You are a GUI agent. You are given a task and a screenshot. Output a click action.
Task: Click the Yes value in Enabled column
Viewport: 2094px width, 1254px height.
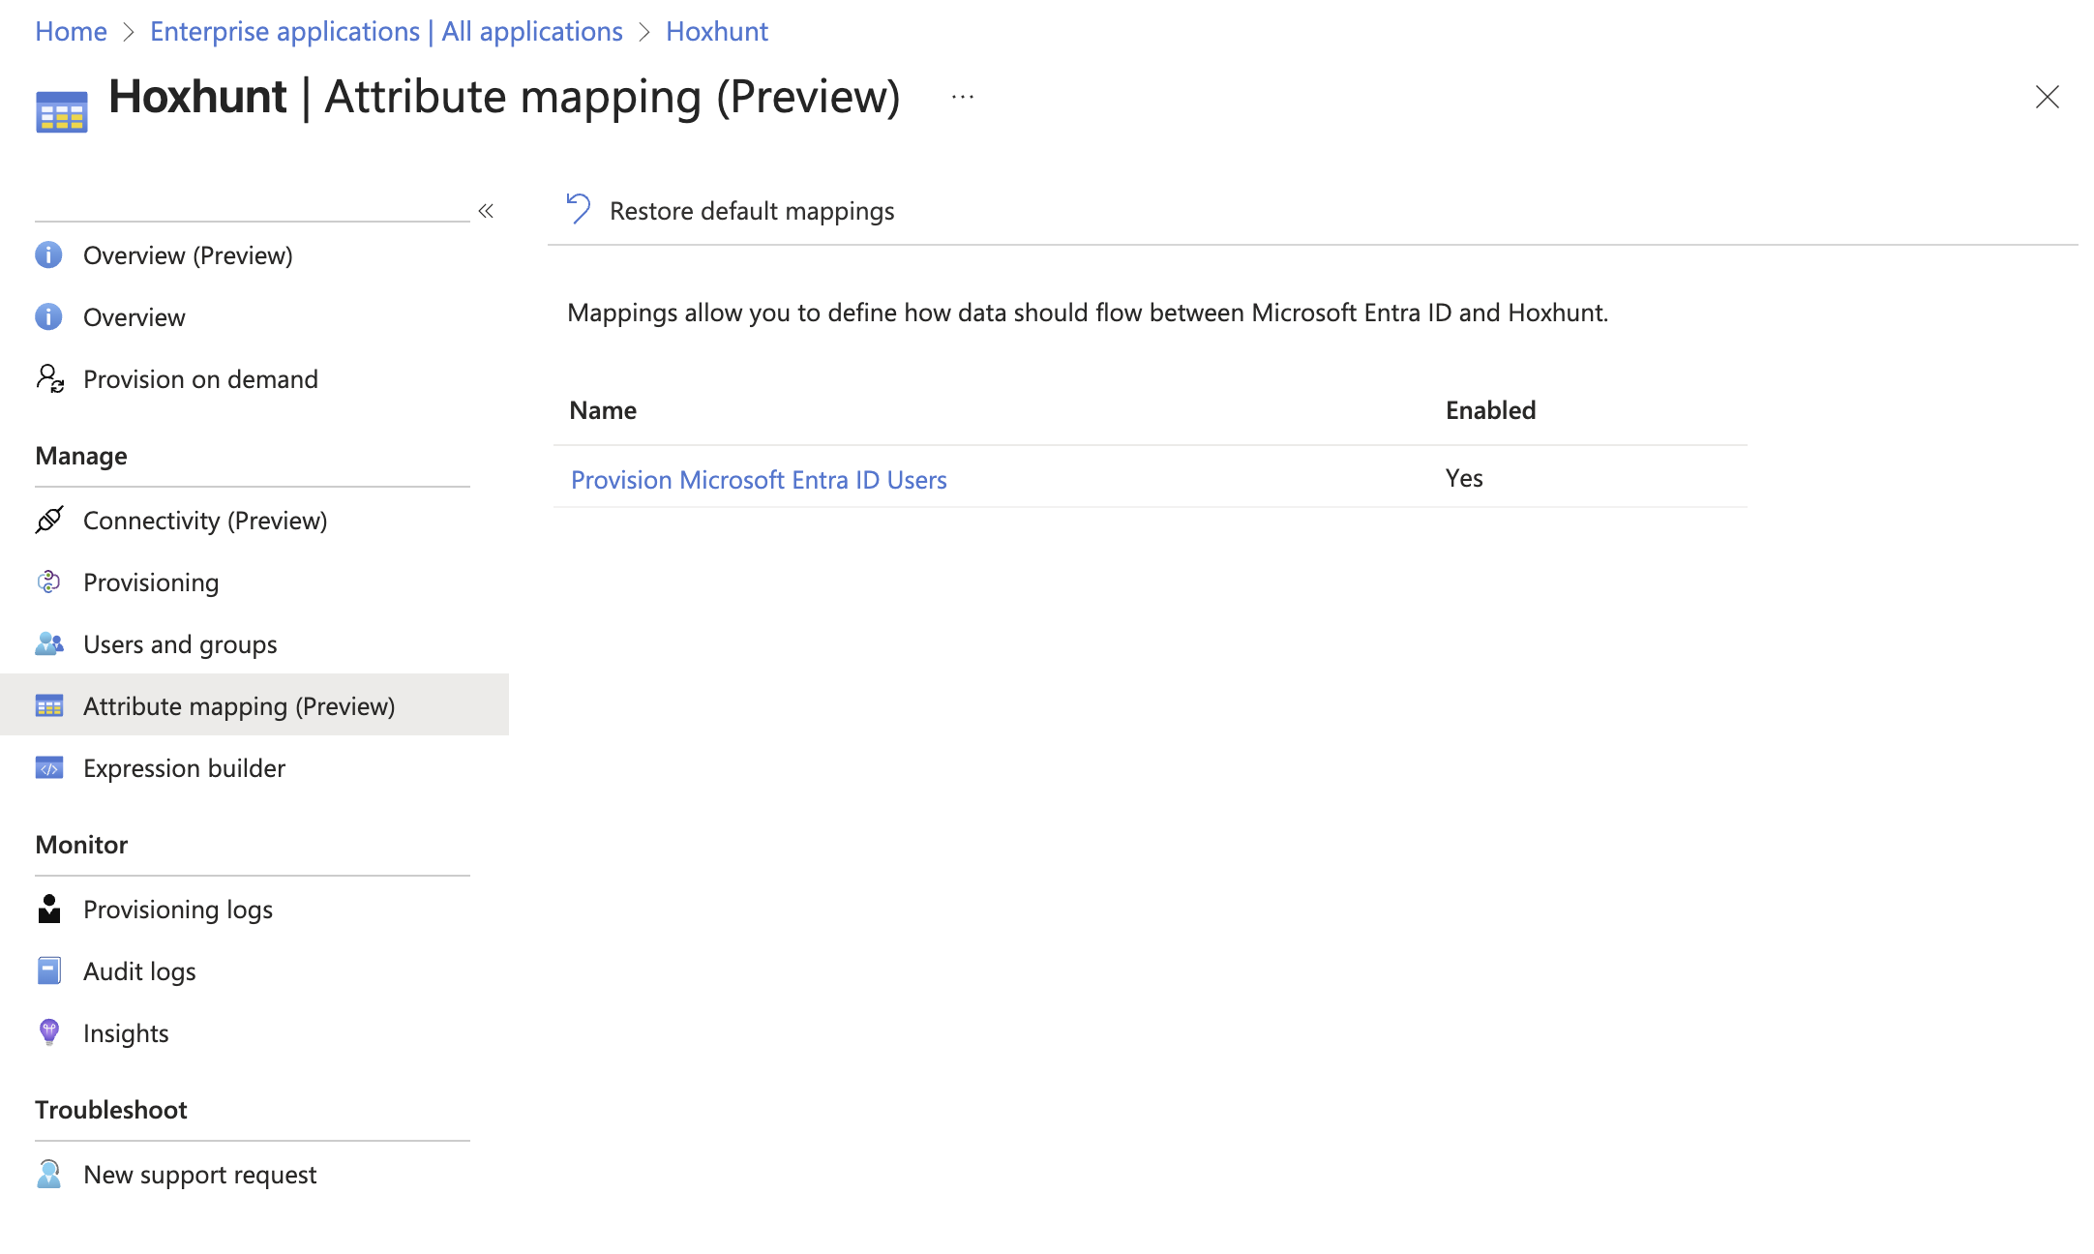click(x=1464, y=478)
